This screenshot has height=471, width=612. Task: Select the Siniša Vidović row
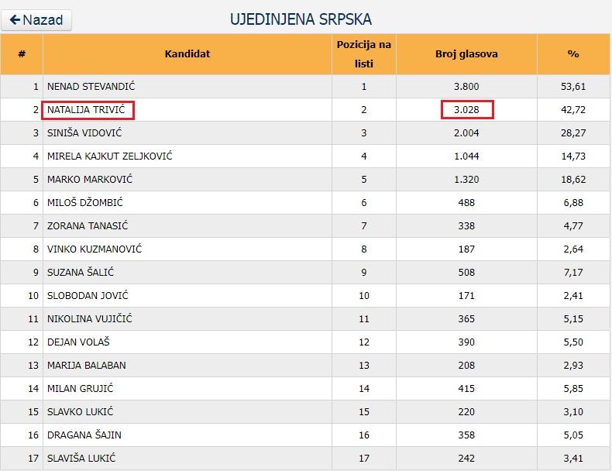point(304,133)
